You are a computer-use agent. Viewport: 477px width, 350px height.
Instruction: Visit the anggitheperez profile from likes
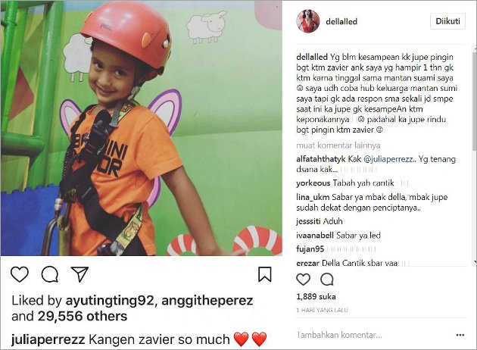[207, 301]
